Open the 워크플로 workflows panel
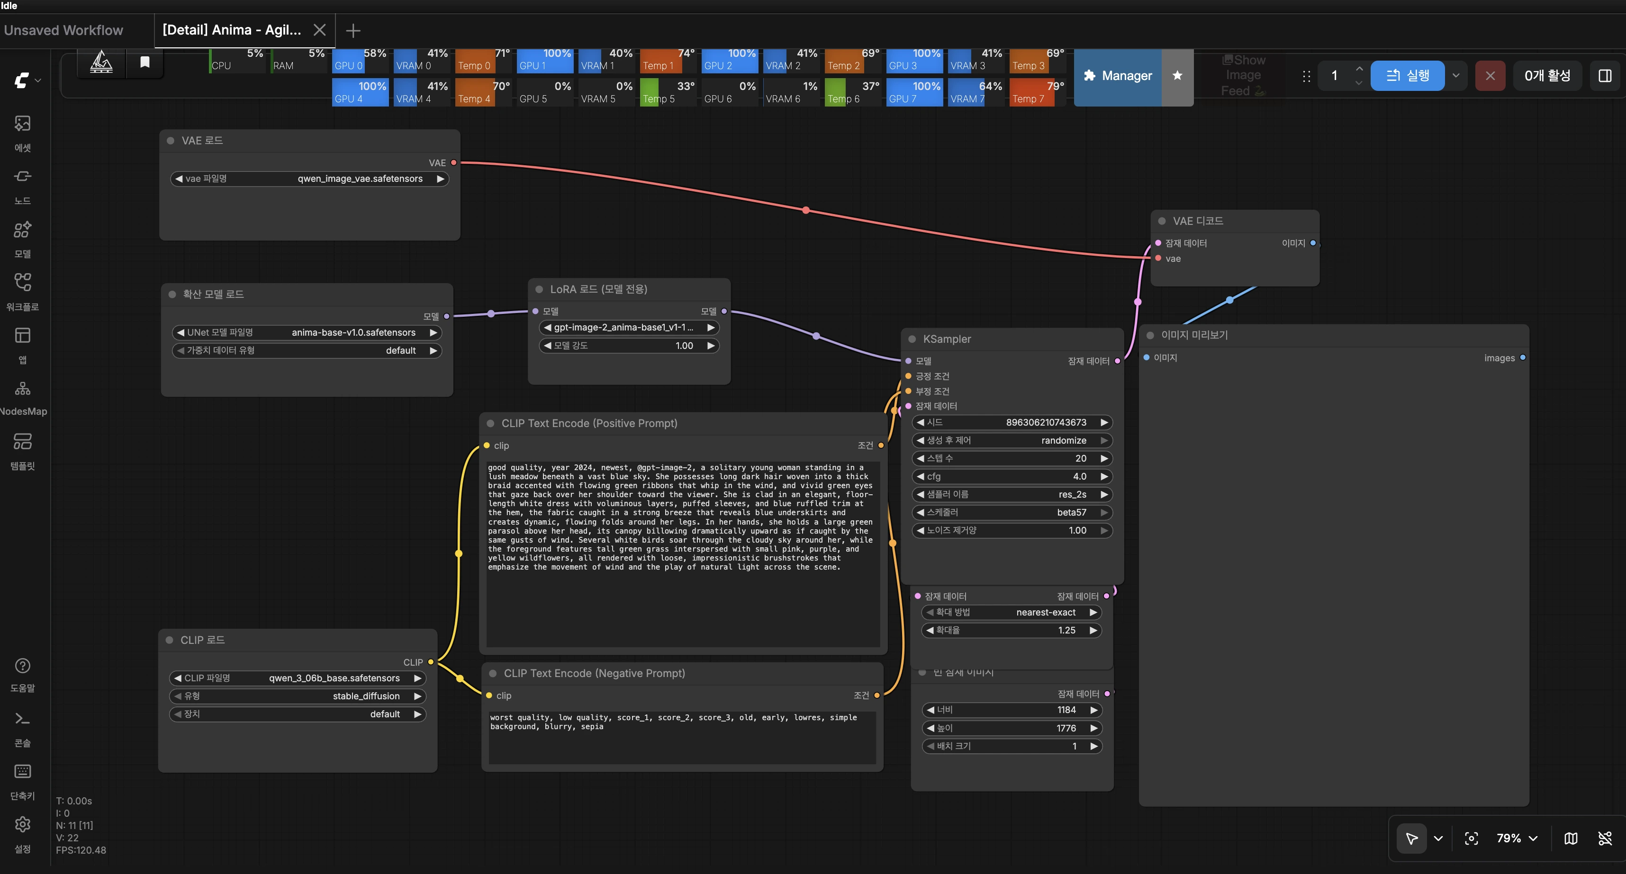Viewport: 1626px width, 874px height. [x=23, y=292]
